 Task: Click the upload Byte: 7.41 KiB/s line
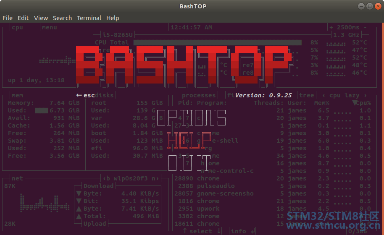click(x=118, y=209)
